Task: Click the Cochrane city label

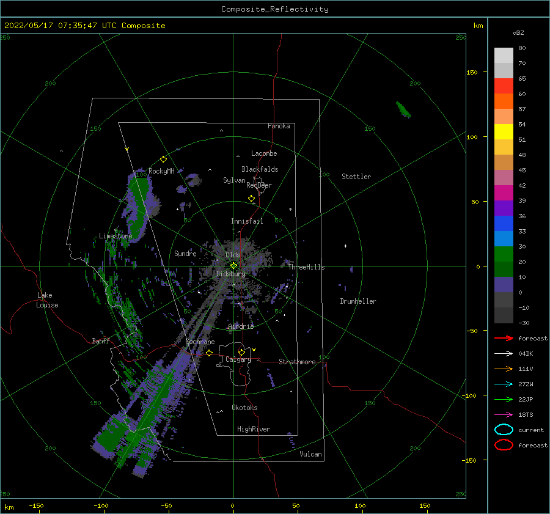Action: (200, 342)
